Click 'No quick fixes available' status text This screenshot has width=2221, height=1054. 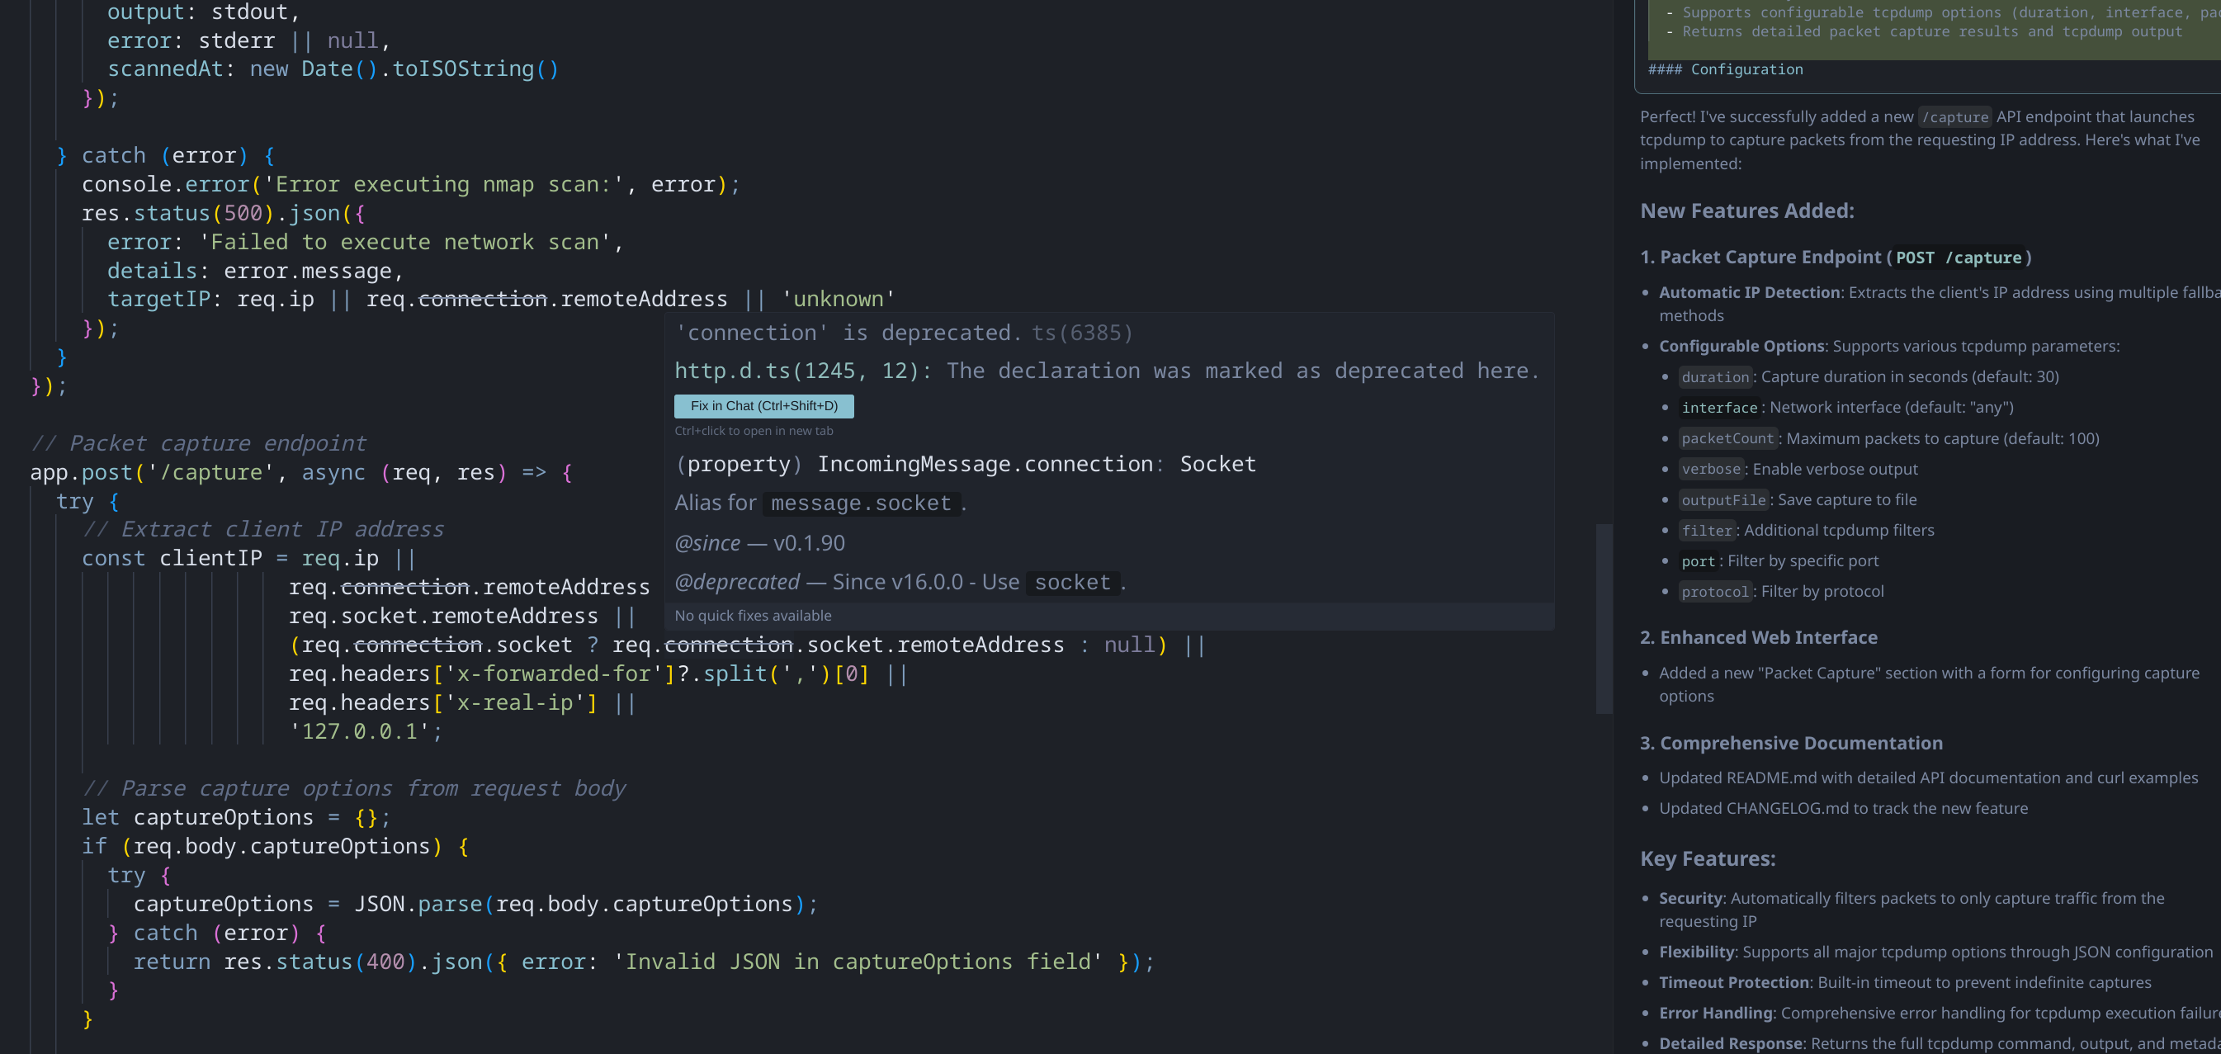pos(753,616)
